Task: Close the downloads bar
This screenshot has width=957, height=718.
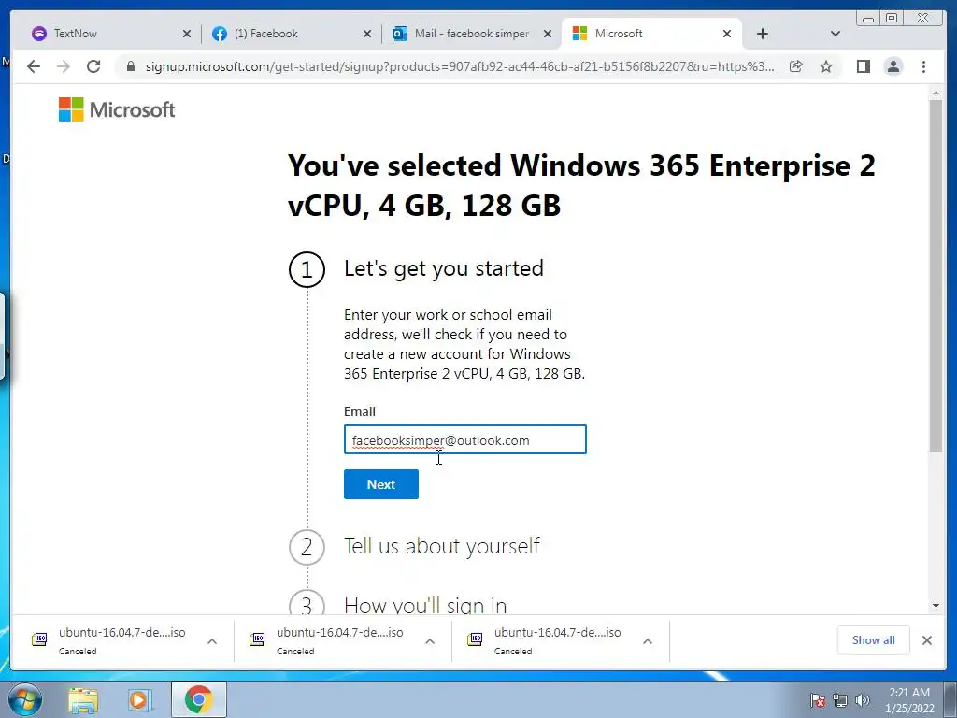Action: [927, 639]
